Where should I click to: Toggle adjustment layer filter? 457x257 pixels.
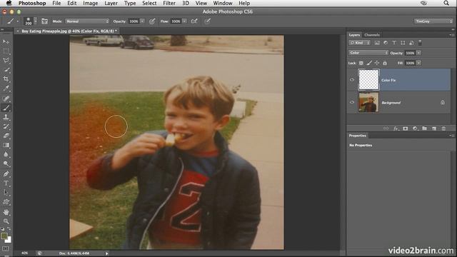(386, 43)
